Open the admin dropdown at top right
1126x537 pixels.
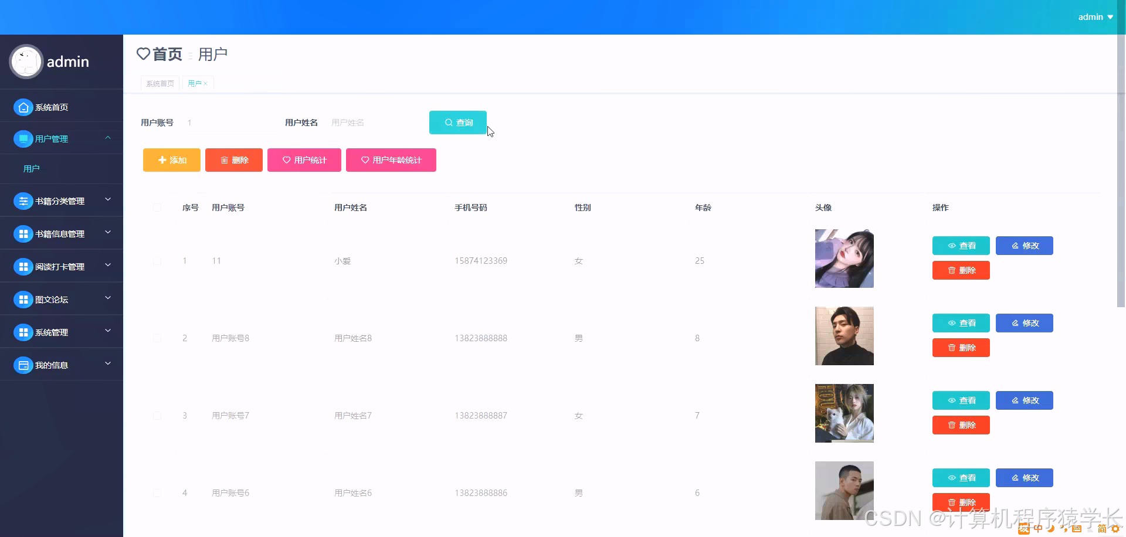(1096, 17)
